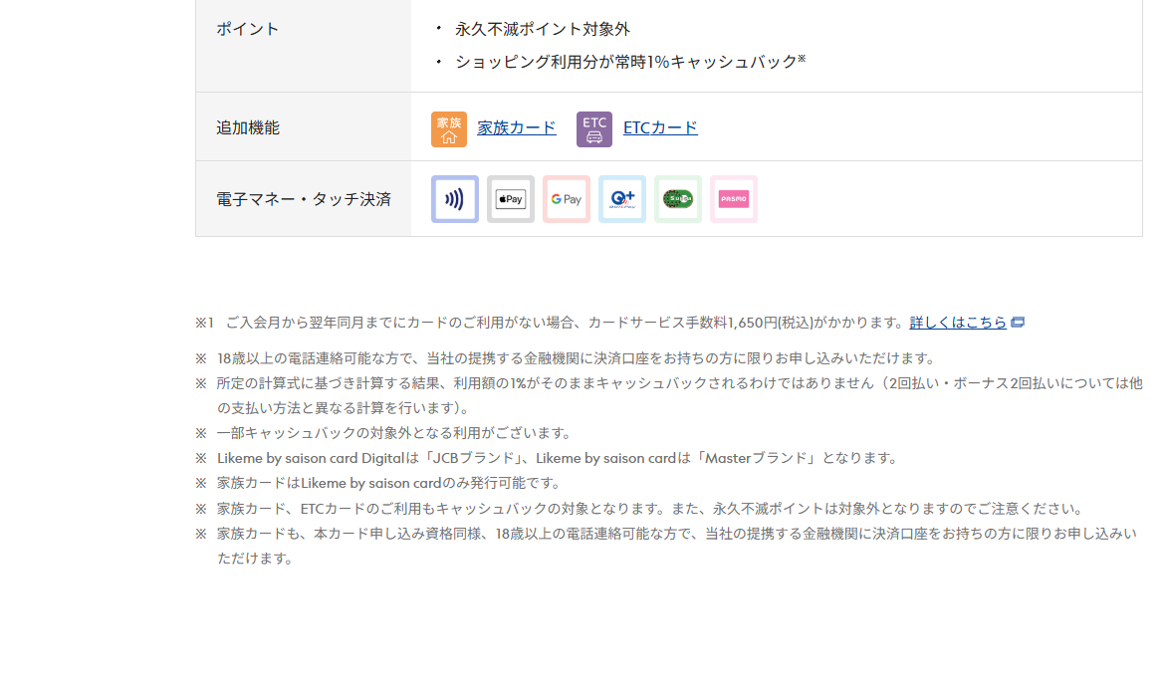Click the 家族カードも、本カード申し込み資格同様 note

(666, 546)
